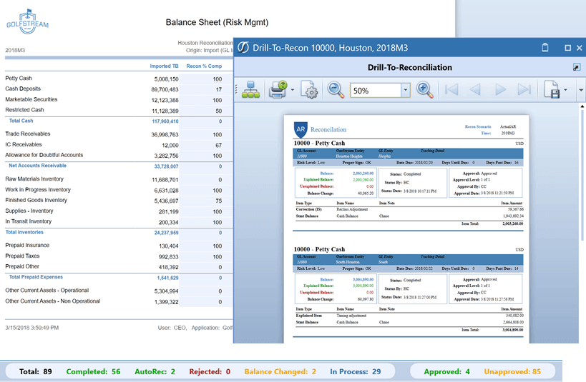Open the hierarchy tree toolbar icon

[250, 90]
